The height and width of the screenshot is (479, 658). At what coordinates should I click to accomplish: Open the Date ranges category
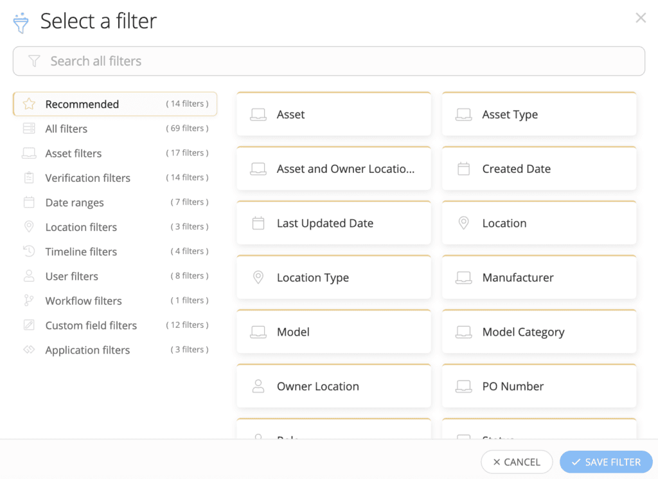coord(115,203)
